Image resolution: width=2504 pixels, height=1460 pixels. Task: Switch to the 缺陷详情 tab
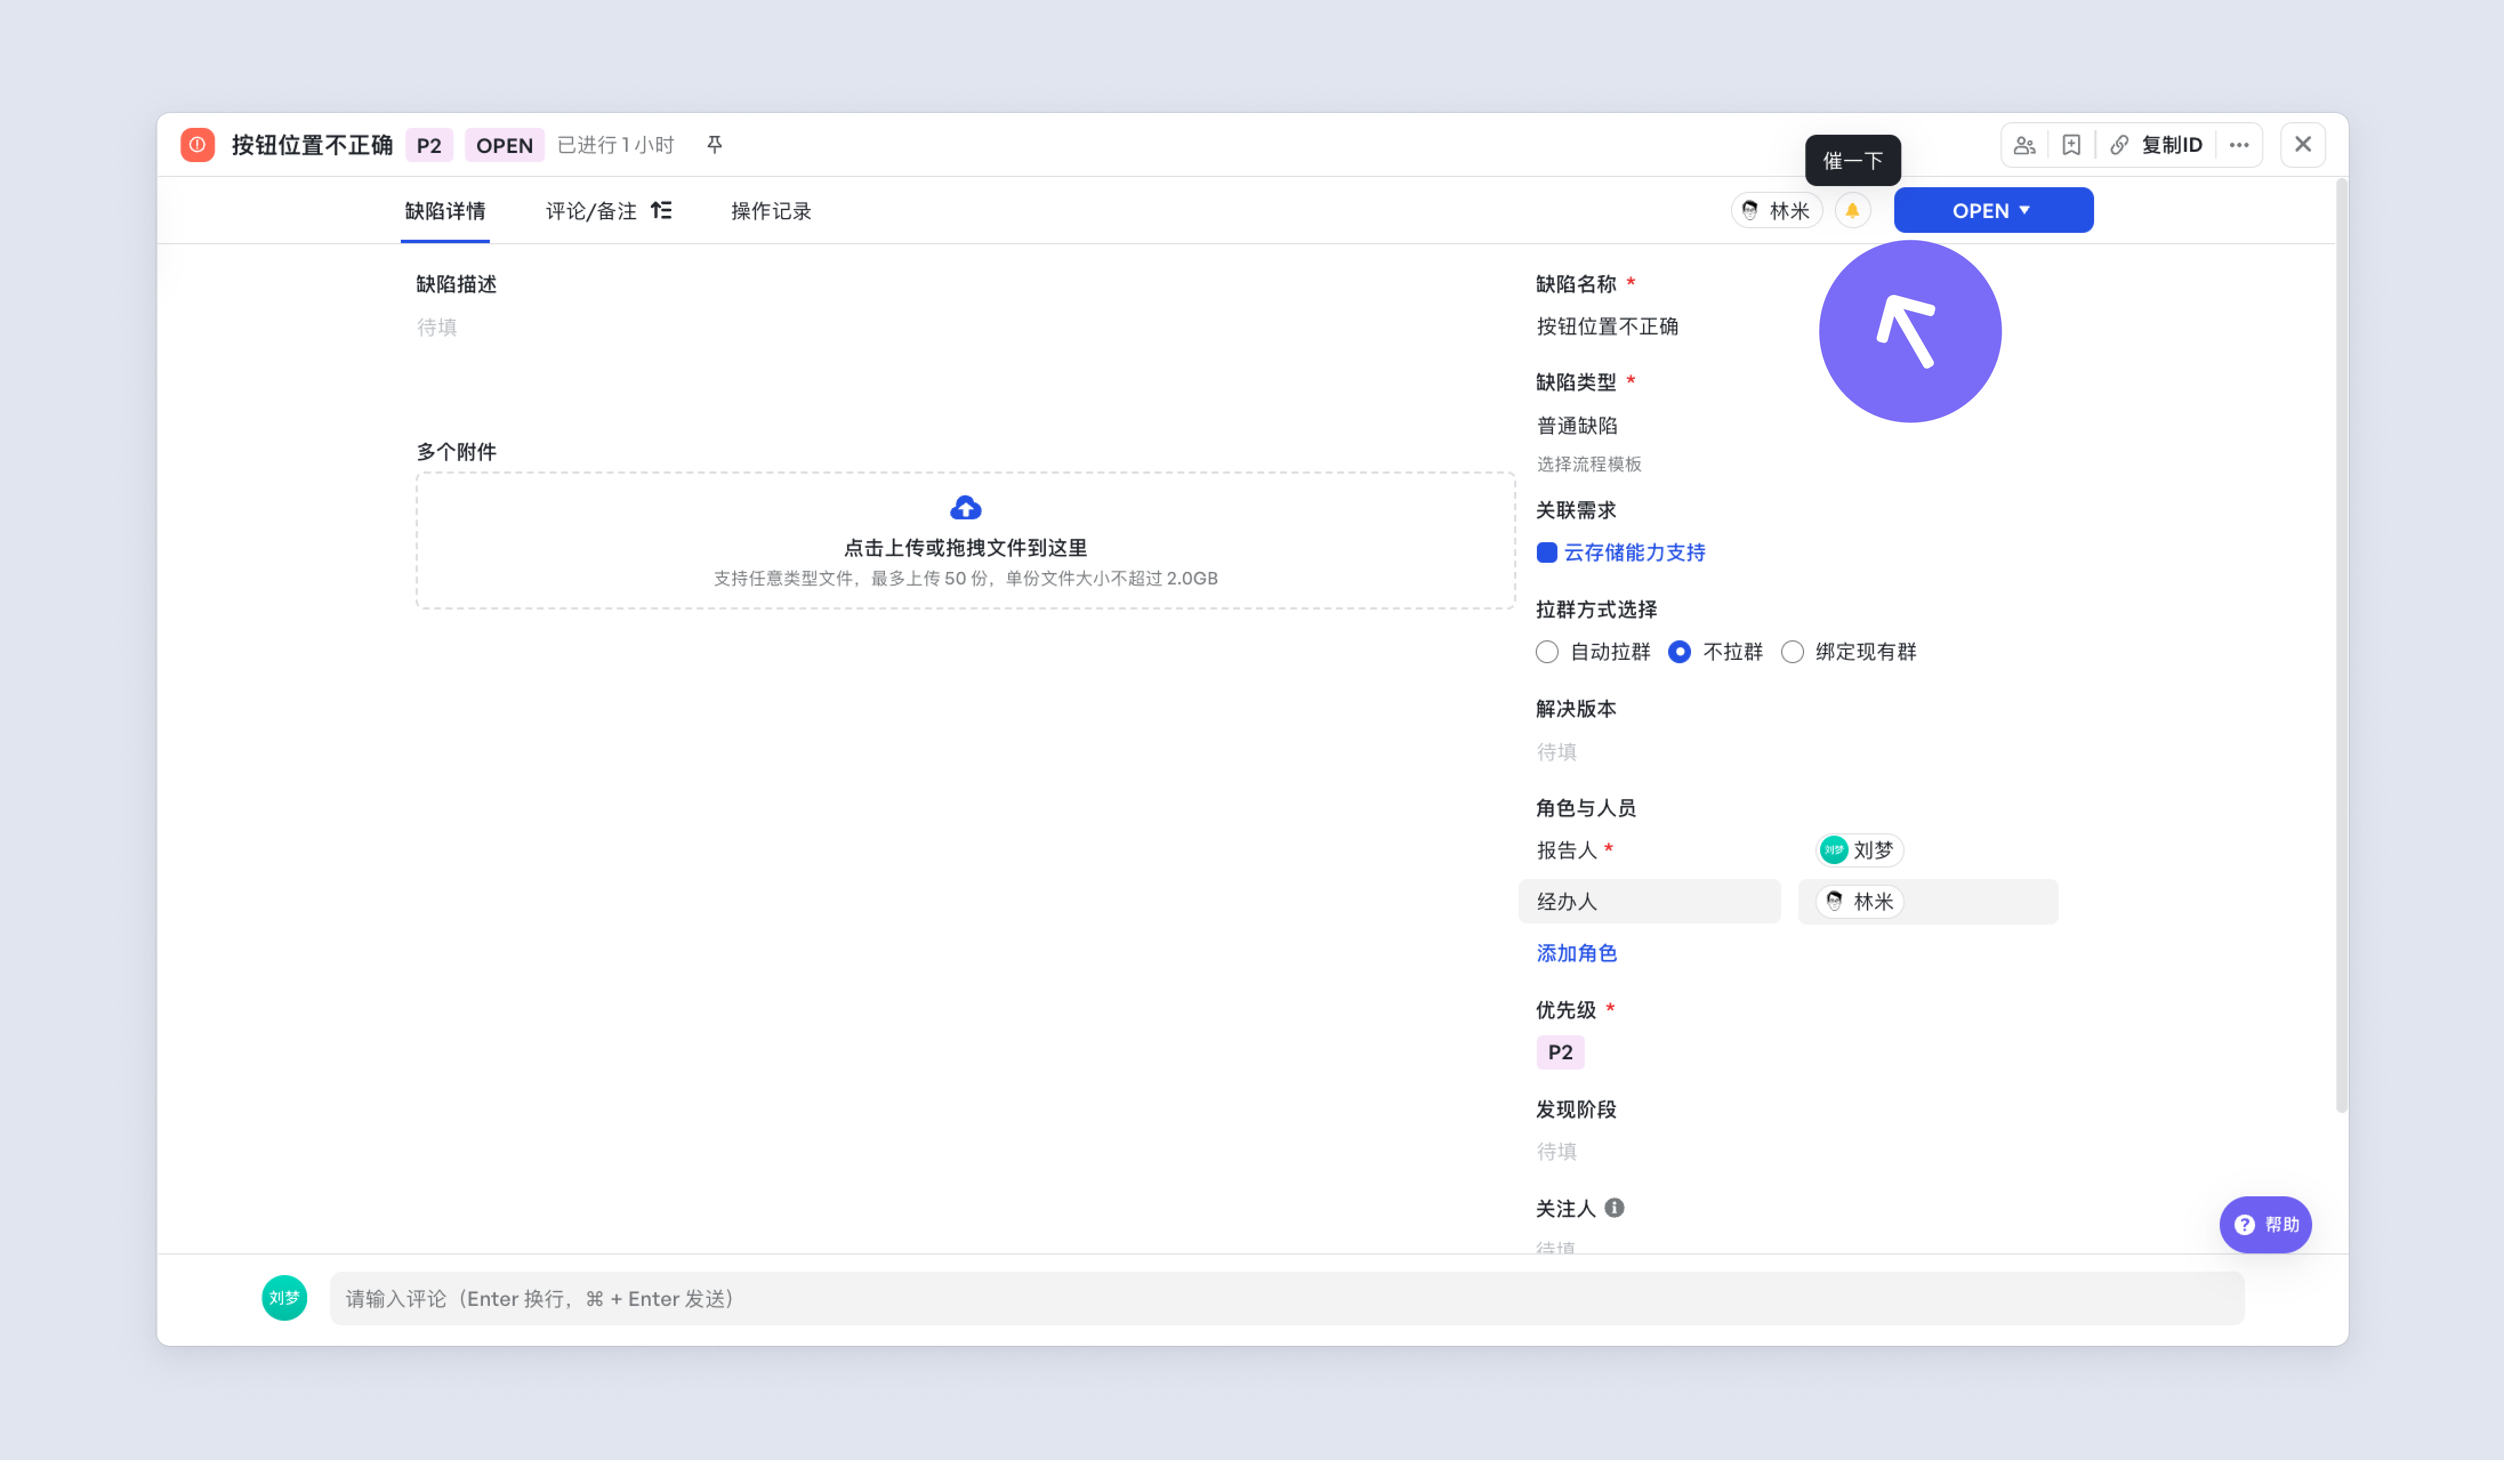(445, 211)
